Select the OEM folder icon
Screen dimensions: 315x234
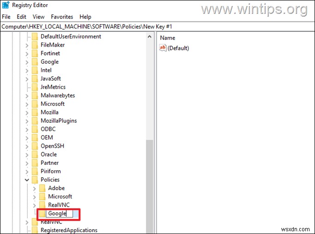point(35,138)
